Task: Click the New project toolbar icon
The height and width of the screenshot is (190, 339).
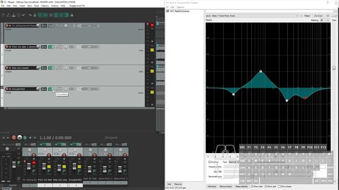Action: 3,15
